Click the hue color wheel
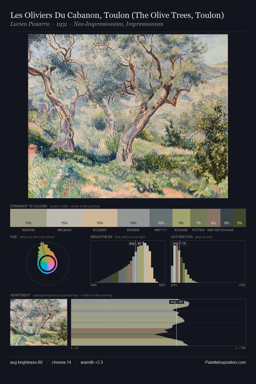256x384 pixels. click(47, 263)
